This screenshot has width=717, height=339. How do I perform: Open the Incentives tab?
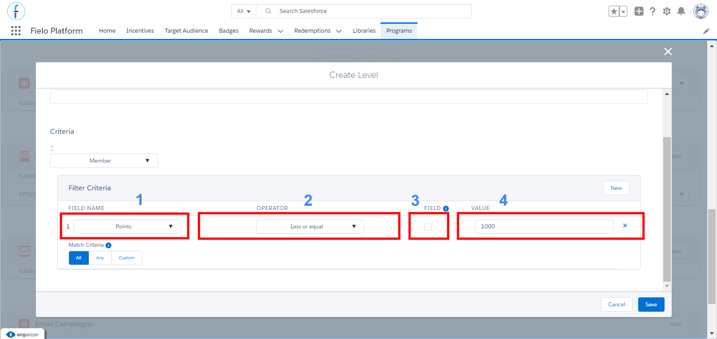(x=140, y=31)
